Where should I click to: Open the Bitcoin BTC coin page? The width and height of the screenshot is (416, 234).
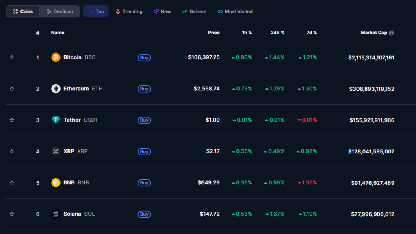[x=79, y=57]
